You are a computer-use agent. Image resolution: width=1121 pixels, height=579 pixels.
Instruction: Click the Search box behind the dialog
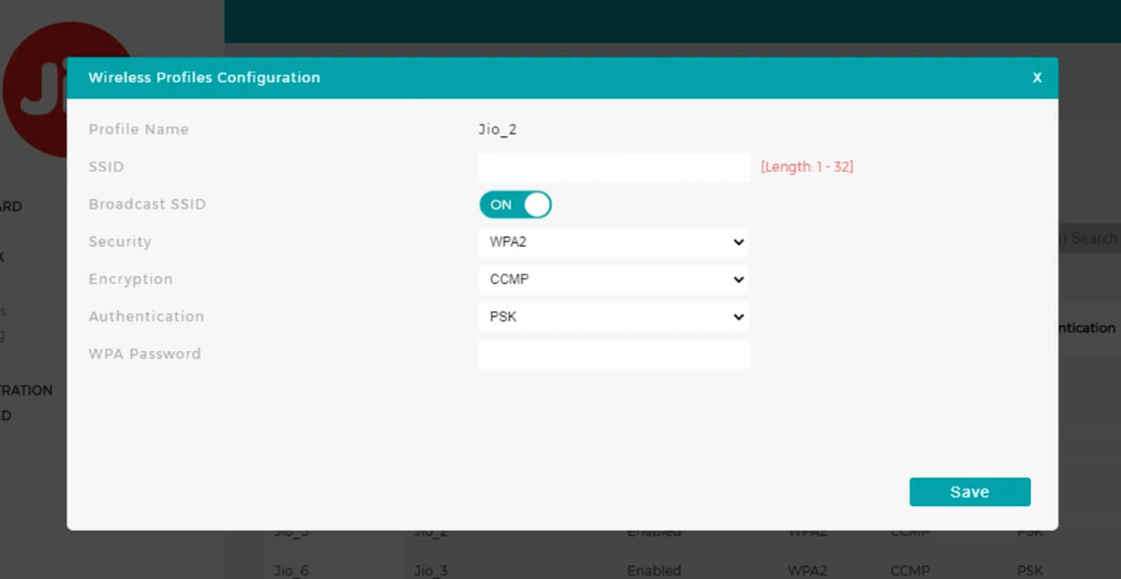(x=1089, y=238)
